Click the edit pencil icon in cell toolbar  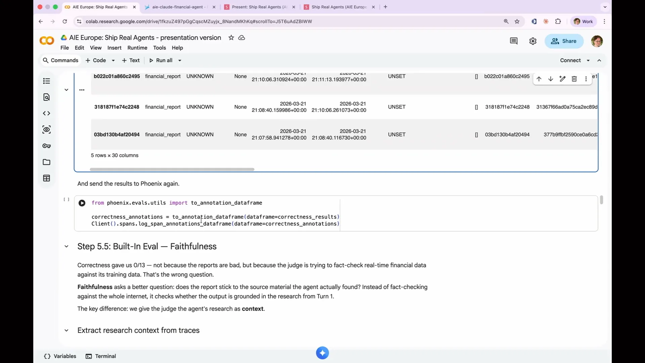pos(562,79)
